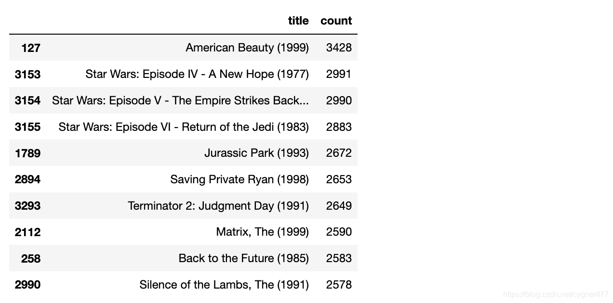Screen dimensions: 613x303
Task: Click count value 2653
Action: pyautogui.click(x=339, y=179)
